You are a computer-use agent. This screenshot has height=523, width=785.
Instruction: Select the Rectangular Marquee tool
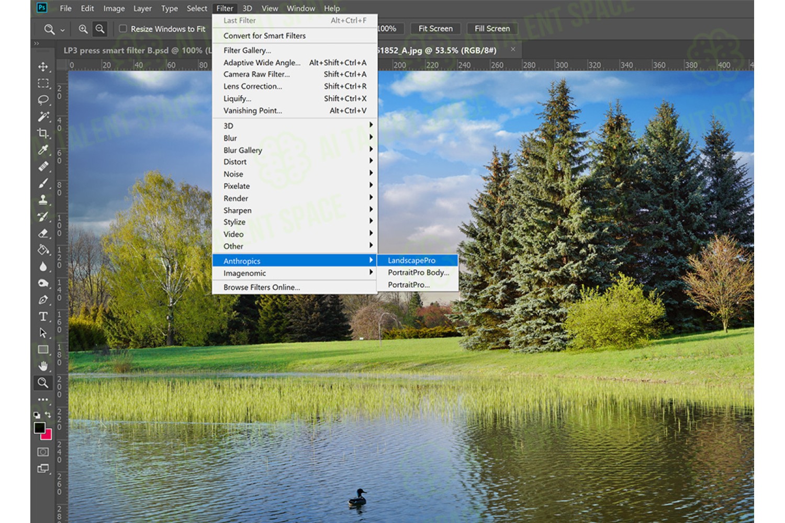[43, 84]
